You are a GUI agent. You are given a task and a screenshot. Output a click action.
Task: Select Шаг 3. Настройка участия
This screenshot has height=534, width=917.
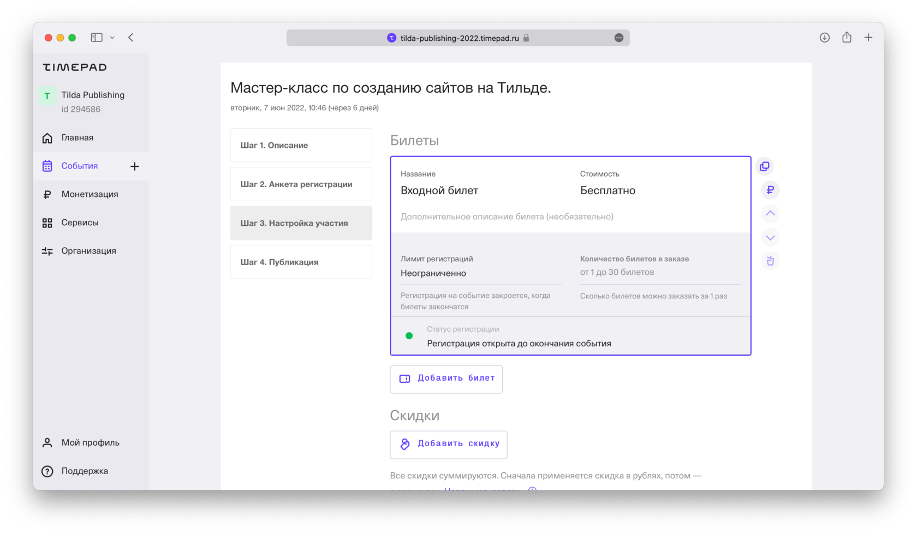301,223
